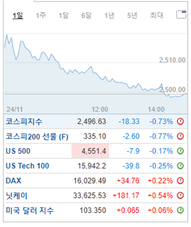Viewport: 191px width, 227px height.
Task: Select the 1일 chart range tab
Action: [18, 16]
